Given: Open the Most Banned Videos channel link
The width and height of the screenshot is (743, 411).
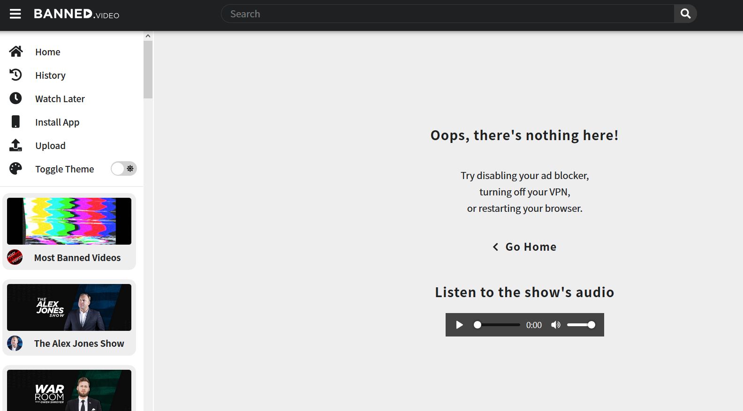Looking at the screenshot, I should click(x=77, y=258).
